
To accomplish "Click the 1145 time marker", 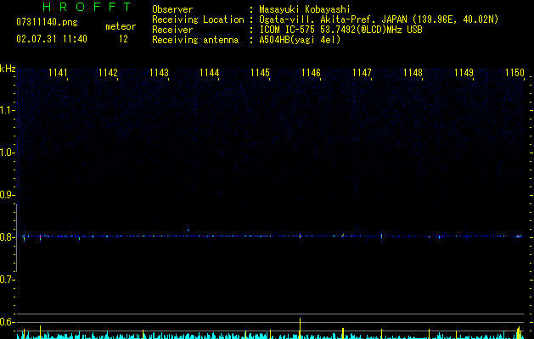I will [260, 73].
